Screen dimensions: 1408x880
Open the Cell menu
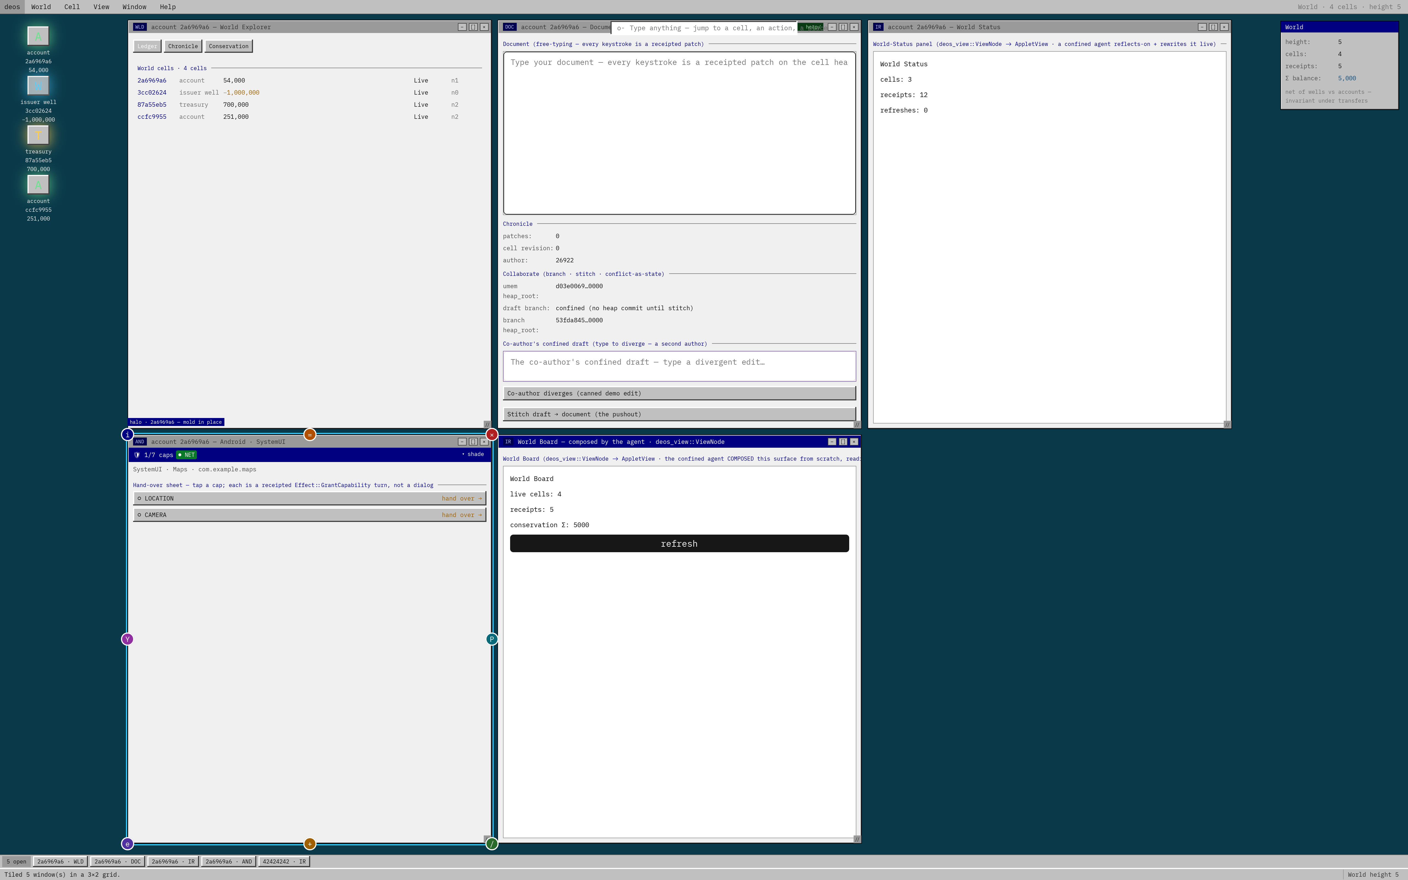tap(72, 7)
